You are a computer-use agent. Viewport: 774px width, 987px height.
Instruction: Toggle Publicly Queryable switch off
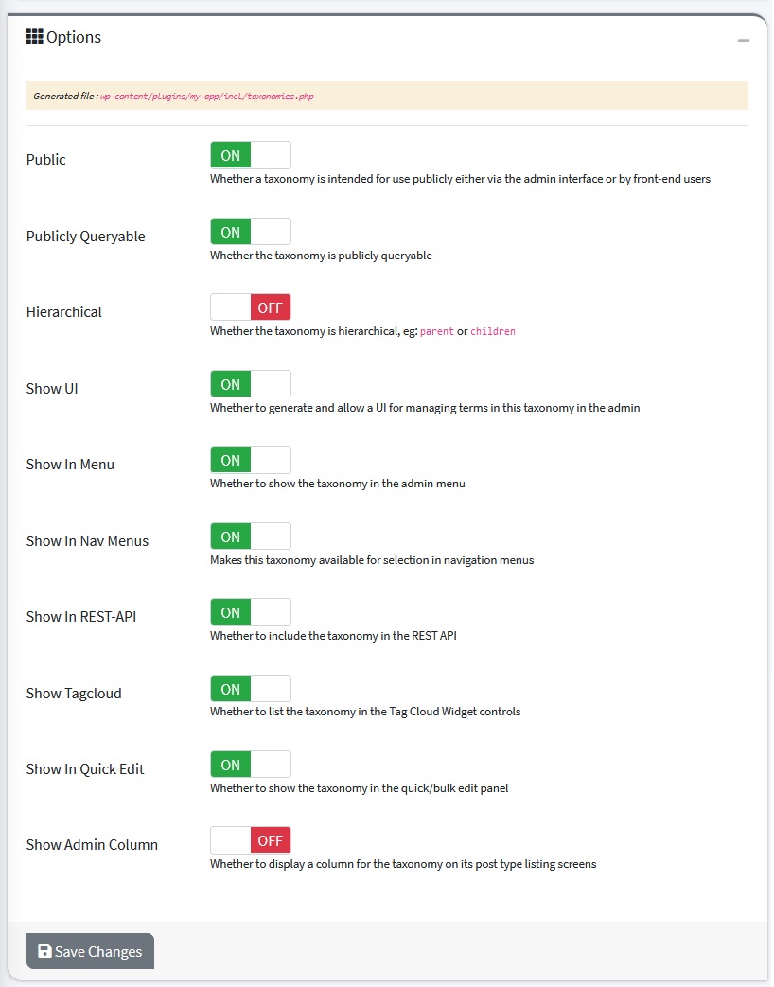(x=251, y=232)
